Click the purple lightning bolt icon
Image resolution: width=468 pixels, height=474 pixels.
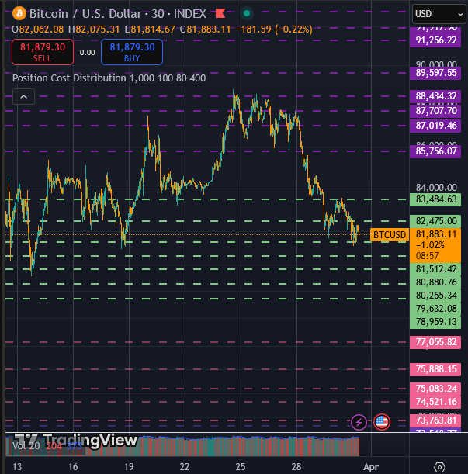(x=359, y=422)
